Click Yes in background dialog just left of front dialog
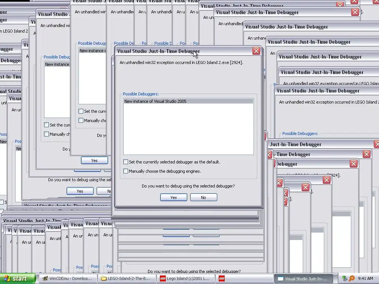The height and width of the screenshot is (284, 379). point(94,160)
